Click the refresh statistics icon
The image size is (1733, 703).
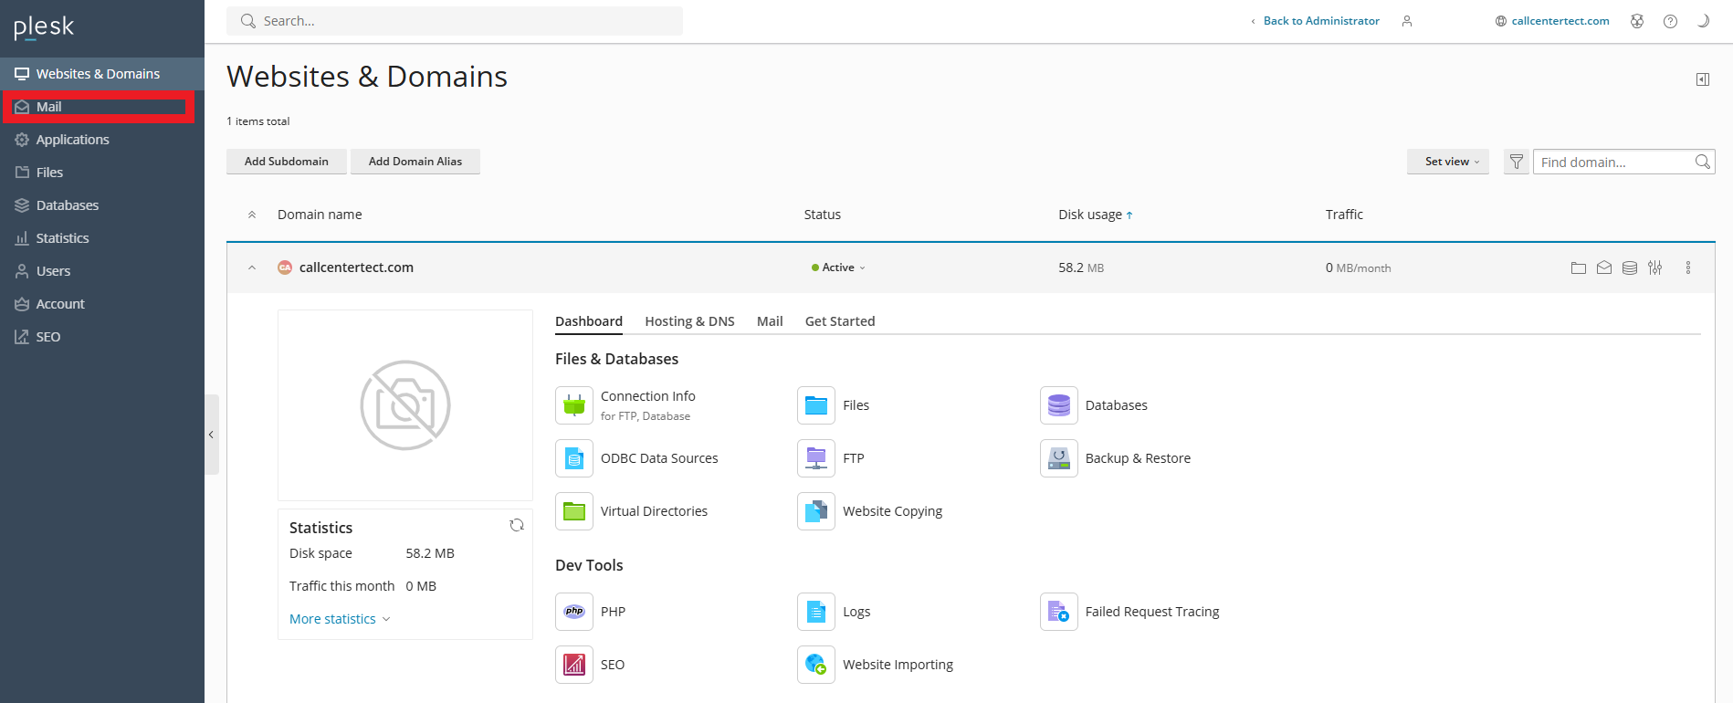[517, 525]
